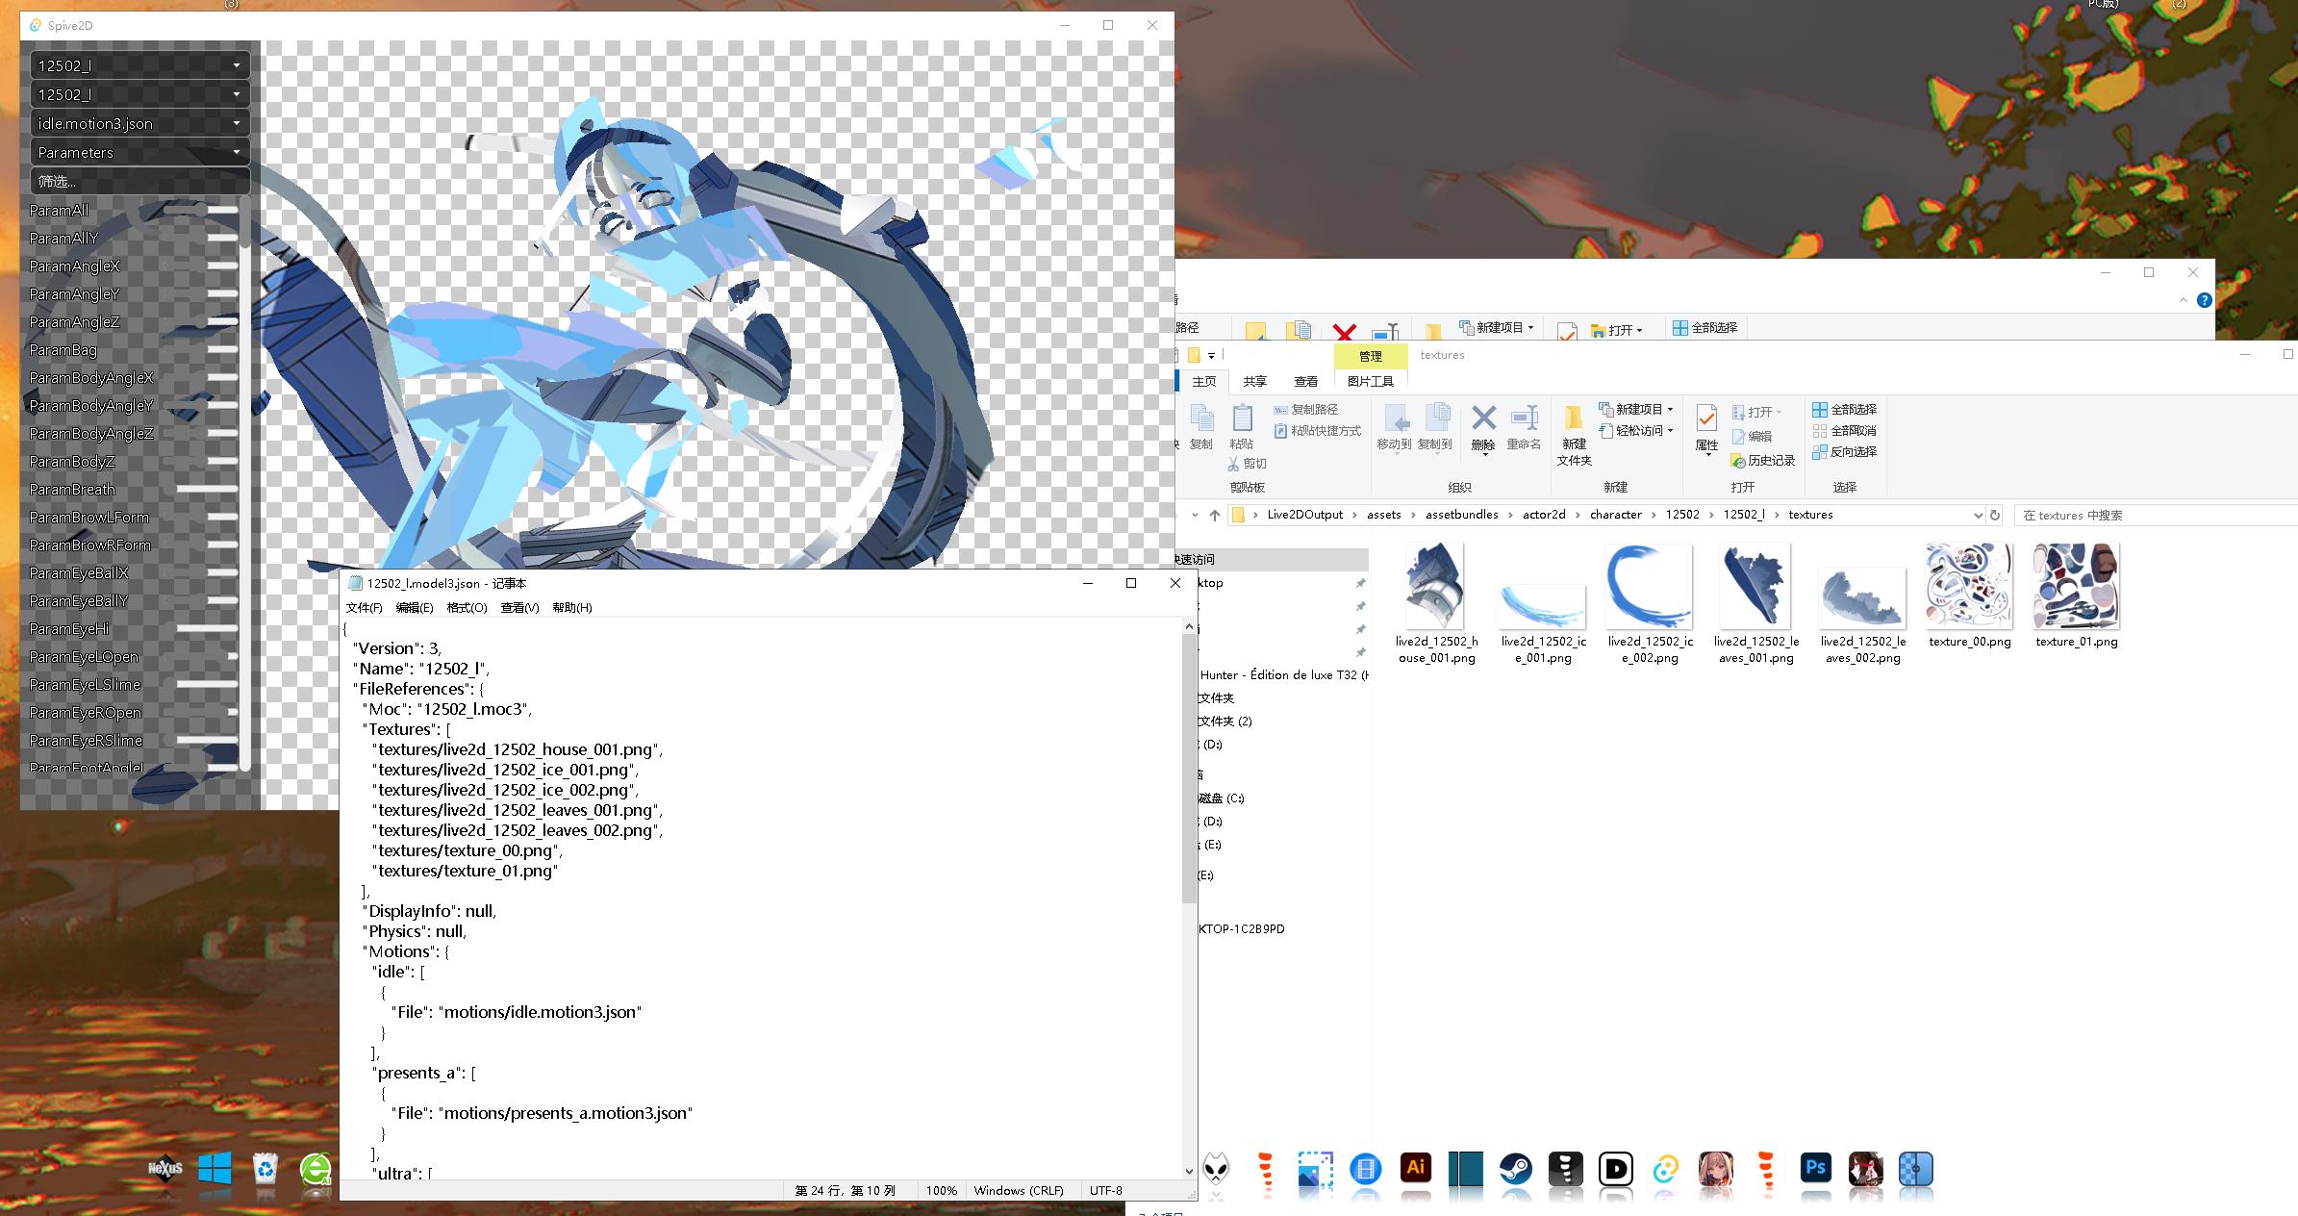
Task: Open Photoshop from the dock
Action: (1815, 1169)
